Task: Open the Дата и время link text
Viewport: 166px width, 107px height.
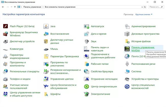Action: tap(99, 34)
